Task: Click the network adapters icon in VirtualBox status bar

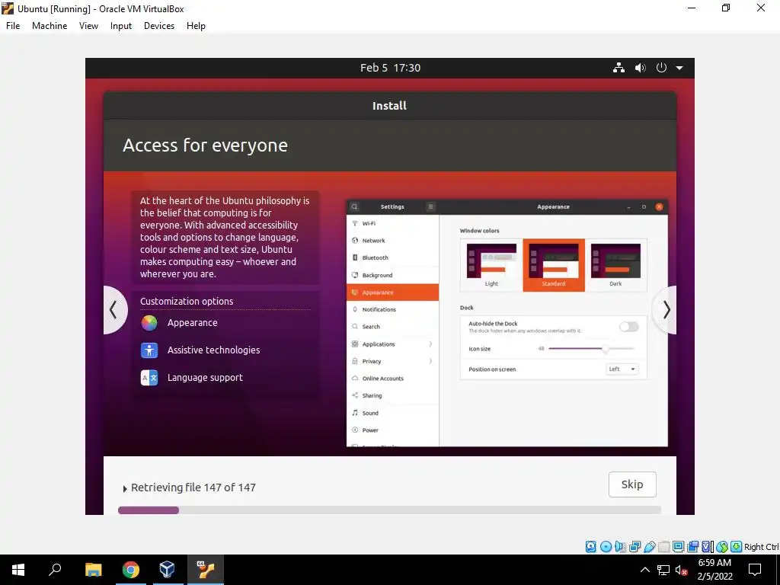Action: pyautogui.click(x=635, y=547)
